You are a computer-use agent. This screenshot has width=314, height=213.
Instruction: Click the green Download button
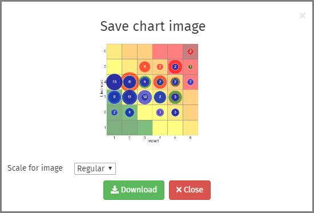pos(134,190)
